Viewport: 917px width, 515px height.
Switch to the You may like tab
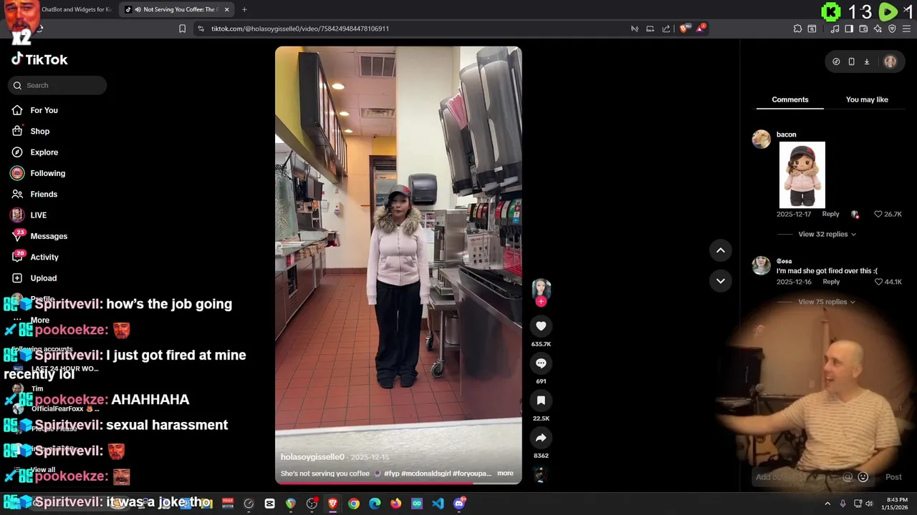pos(867,99)
